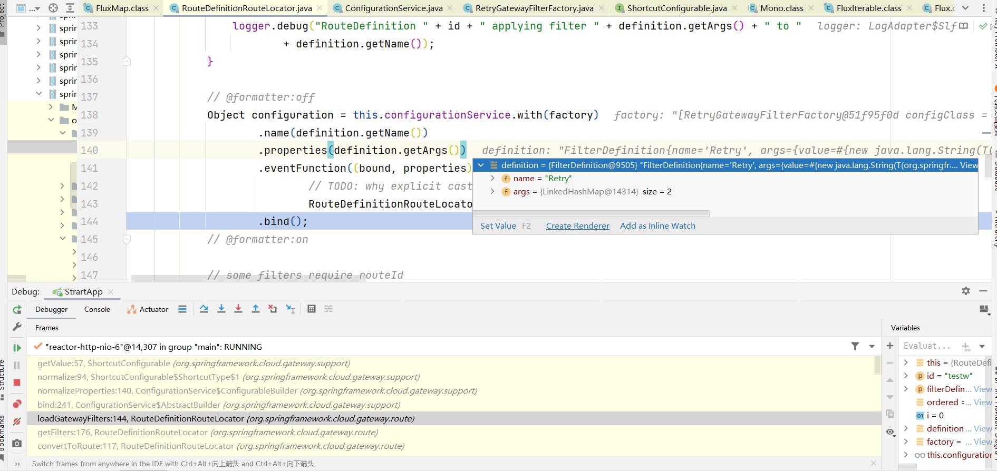Open project view dropdown selector
The image size is (997, 471).
tap(28, 8)
